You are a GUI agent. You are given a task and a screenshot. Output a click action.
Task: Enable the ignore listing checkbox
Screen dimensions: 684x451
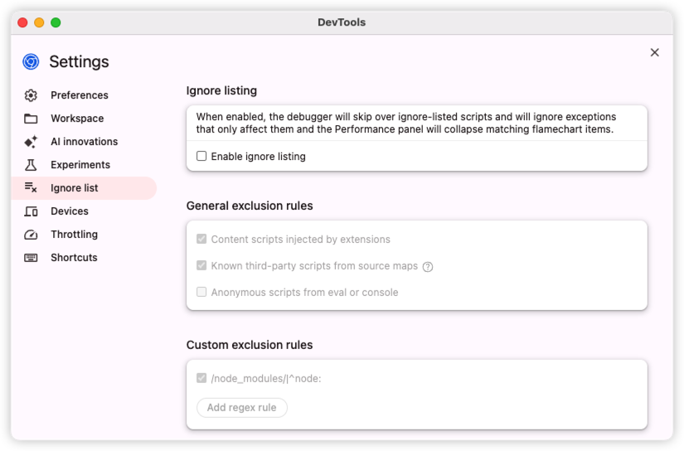point(201,156)
